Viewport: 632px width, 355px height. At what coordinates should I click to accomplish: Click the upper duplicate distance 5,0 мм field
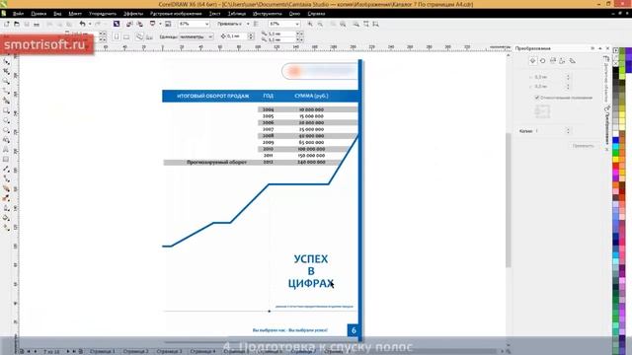[x=281, y=34]
